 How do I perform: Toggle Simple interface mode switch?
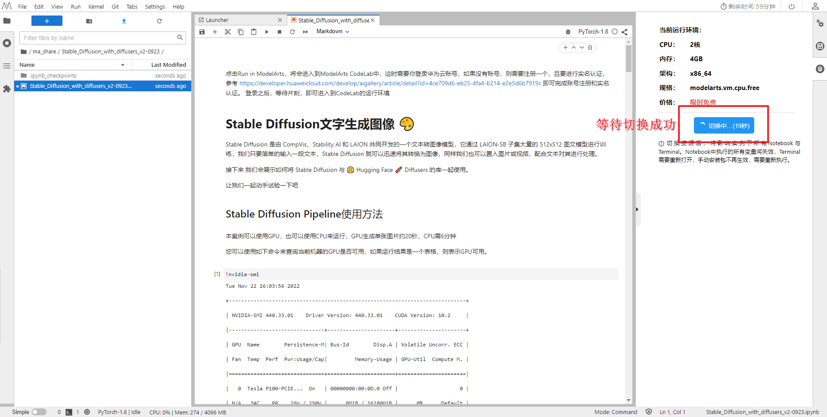click(39, 412)
